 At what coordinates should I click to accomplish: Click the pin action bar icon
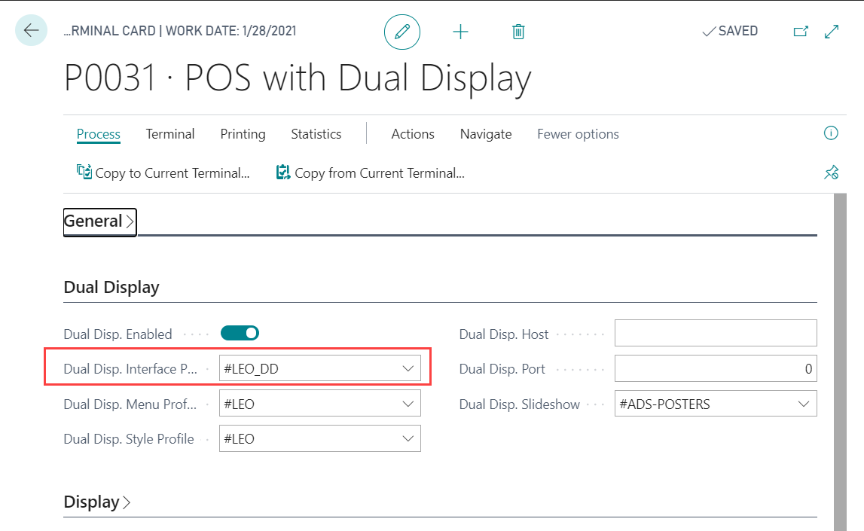click(831, 173)
